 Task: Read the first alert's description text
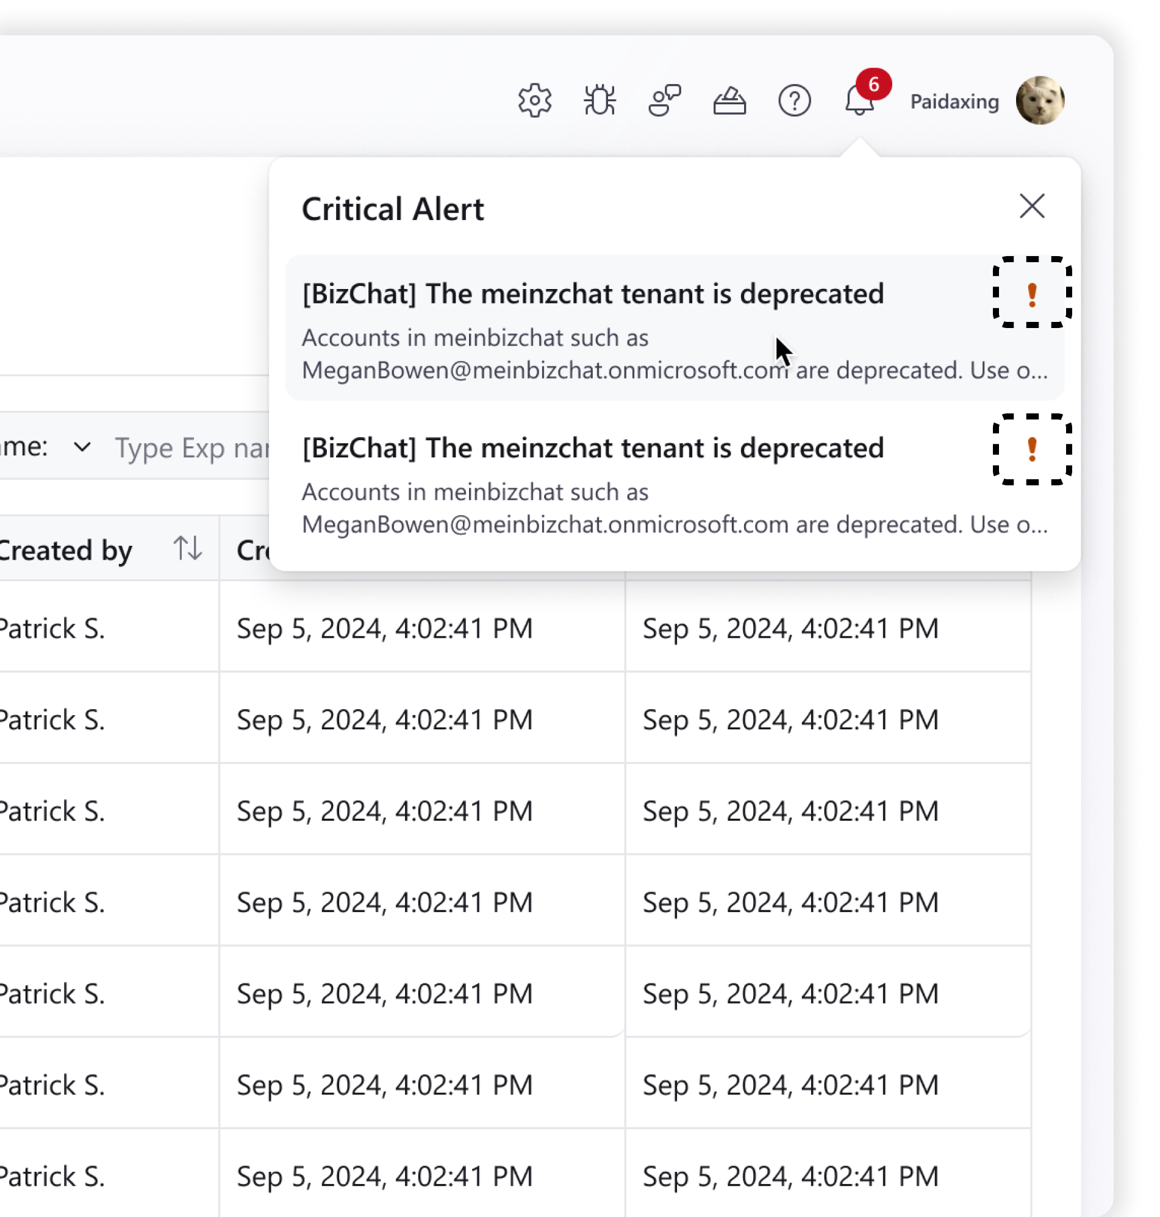[x=674, y=355]
